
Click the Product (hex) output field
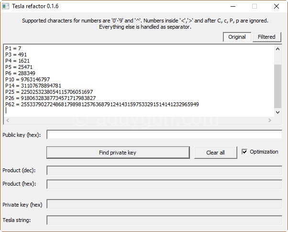coord(165,184)
